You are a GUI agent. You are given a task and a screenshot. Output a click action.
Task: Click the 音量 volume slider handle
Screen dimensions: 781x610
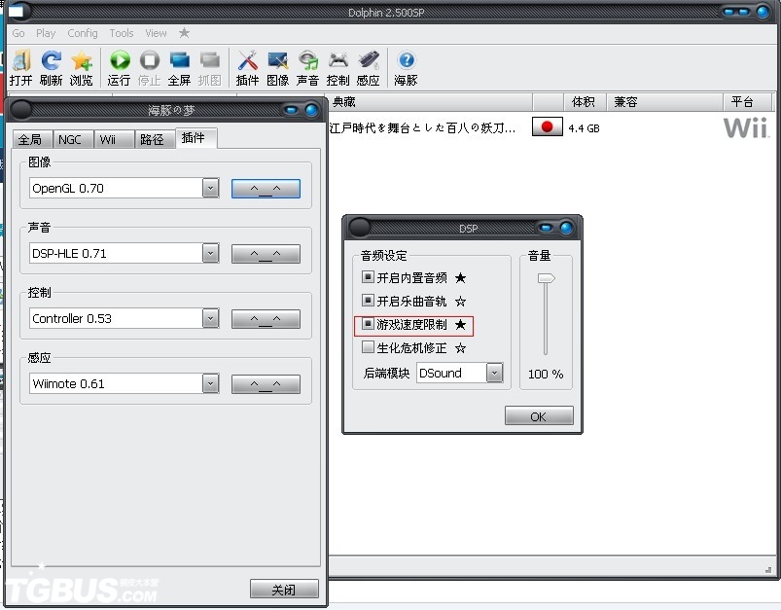coord(546,278)
